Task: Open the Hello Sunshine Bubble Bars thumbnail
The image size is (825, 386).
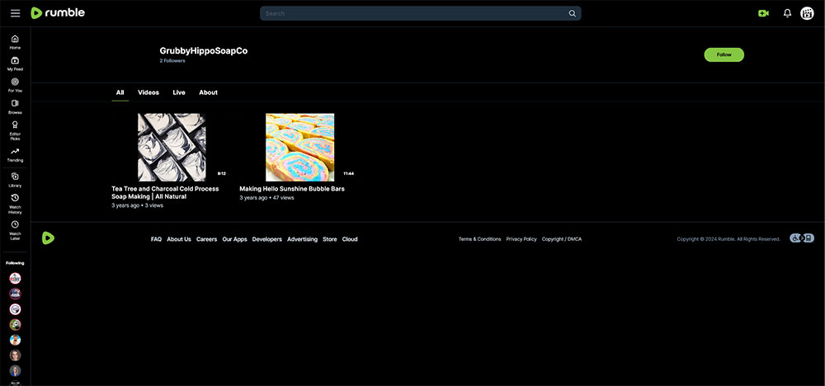Action: [x=300, y=148]
